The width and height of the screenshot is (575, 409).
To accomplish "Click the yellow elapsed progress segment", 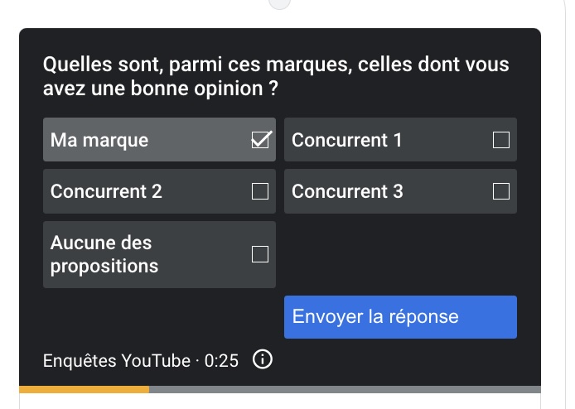I will [85, 389].
